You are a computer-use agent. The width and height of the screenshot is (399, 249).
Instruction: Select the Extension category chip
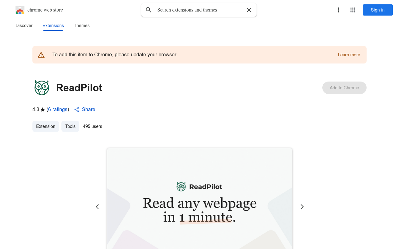pos(46,126)
